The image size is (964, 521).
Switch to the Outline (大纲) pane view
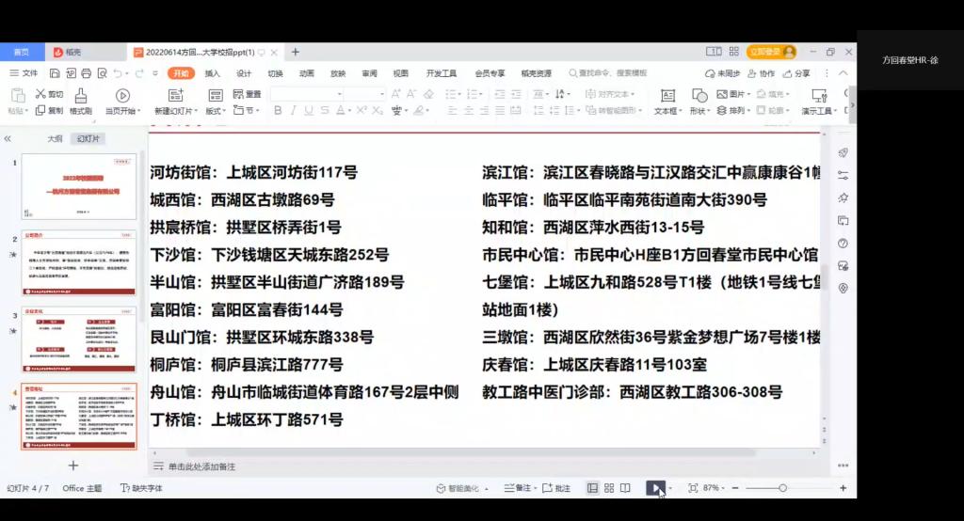pyautogui.click(x=56, y=139)
